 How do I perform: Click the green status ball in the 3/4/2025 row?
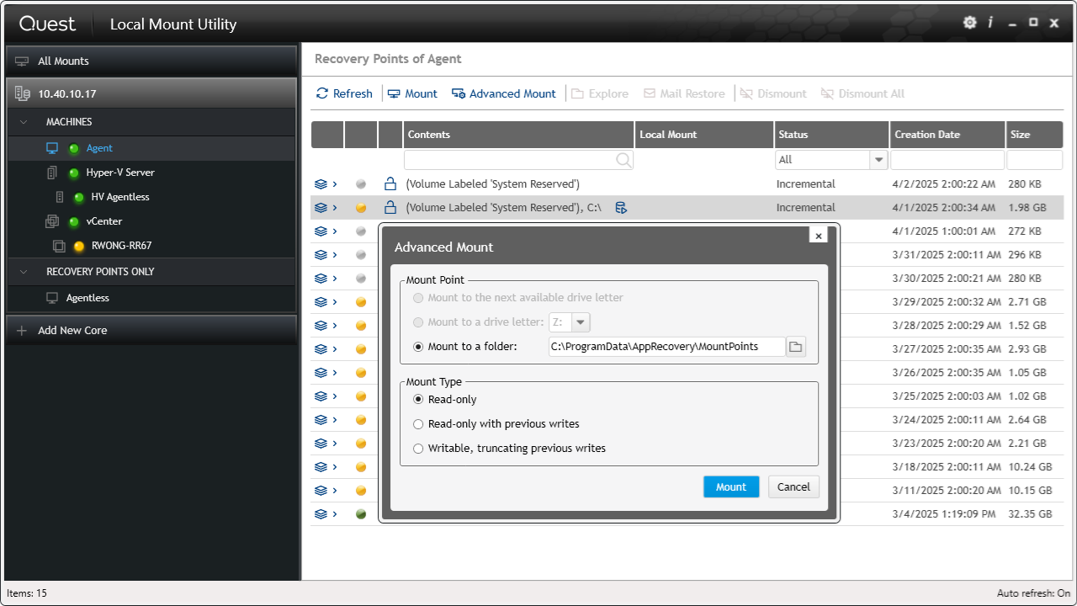[x=361, y=514]
